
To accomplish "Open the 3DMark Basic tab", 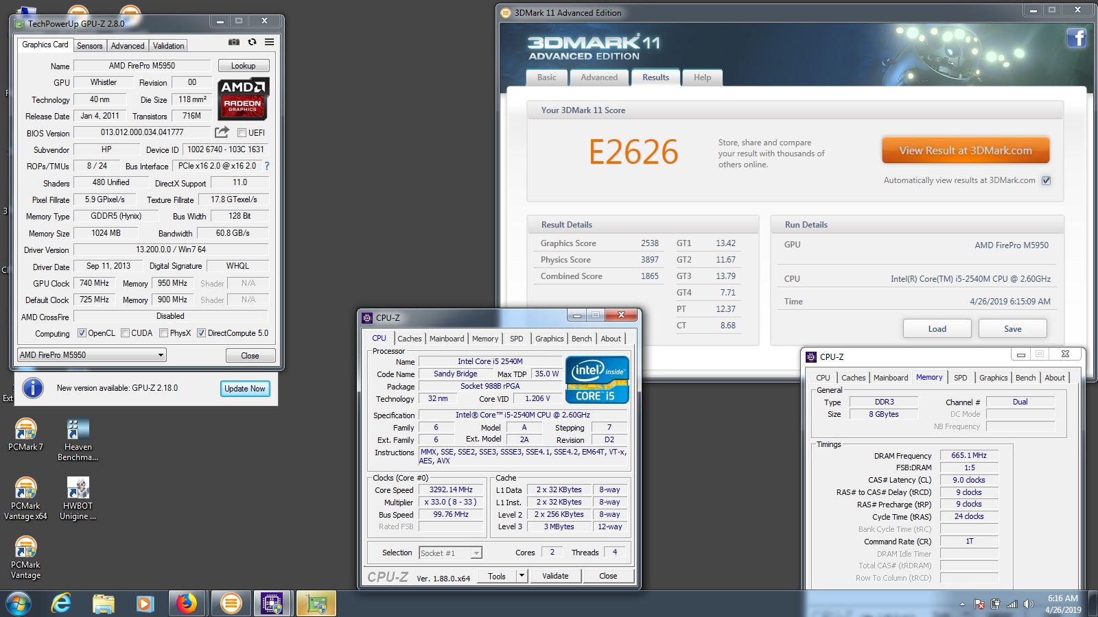I will (547, 77).
